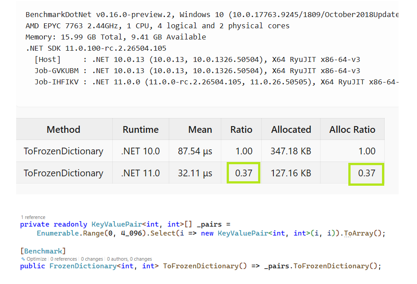Click the BenchmarkDotNet v0.16.0-preview.2 line
This screenshot has height=284, width=417.
coord(212,15)
